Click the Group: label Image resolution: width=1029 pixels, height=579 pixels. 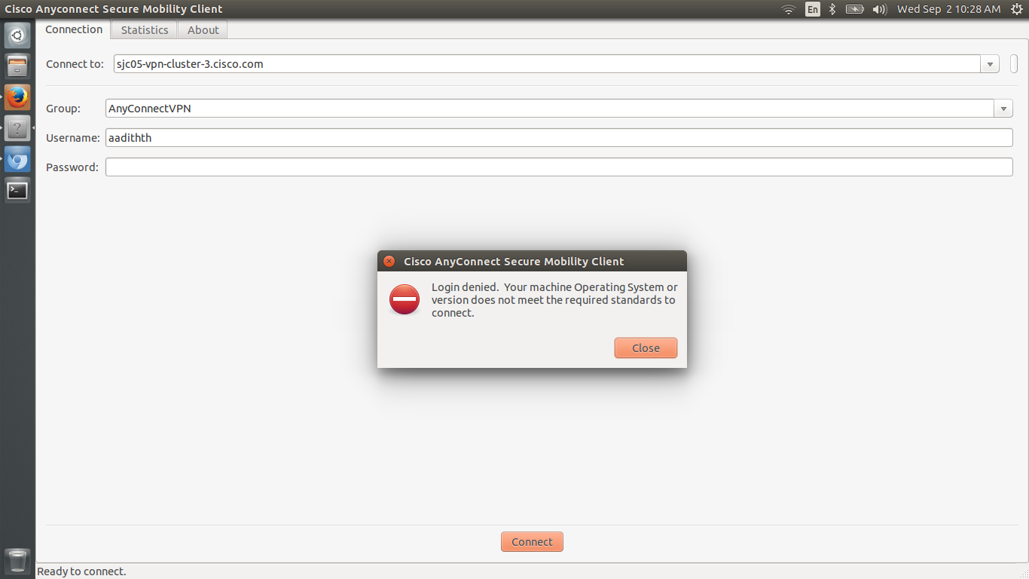coord(63,109)
